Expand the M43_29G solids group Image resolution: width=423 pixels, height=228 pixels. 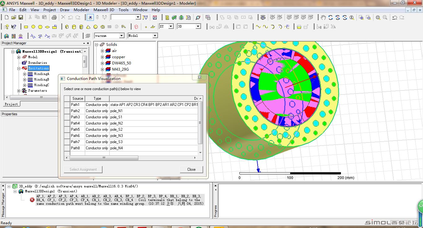coord(102,69)
